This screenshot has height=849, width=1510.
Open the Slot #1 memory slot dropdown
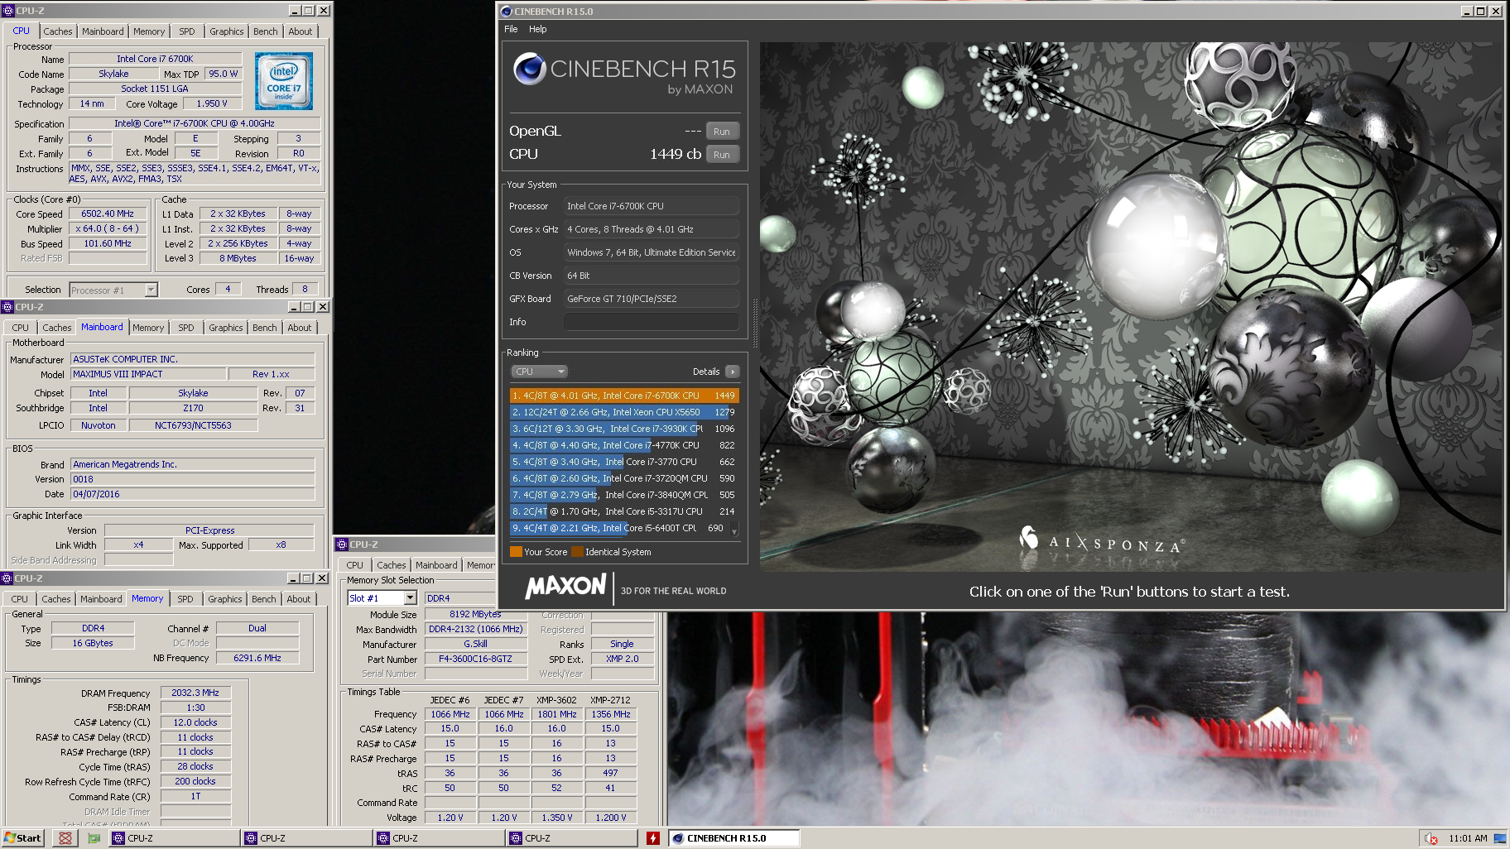click(x=410, y=597)
